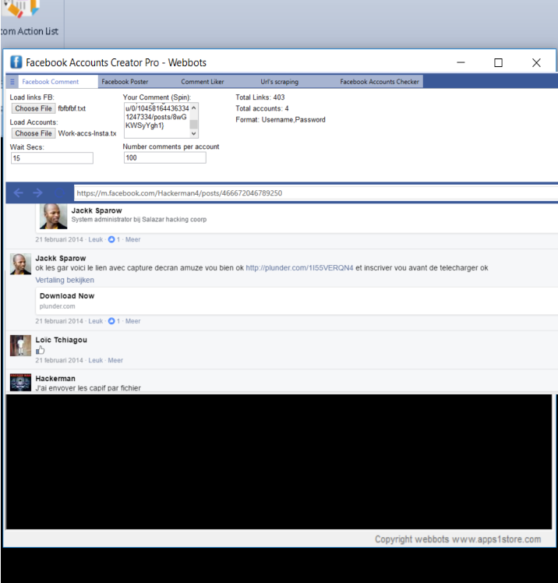The width and height of the screenshot is (558, 583).
Task: Click the Number comments per account field
Action: click(164, 157)
